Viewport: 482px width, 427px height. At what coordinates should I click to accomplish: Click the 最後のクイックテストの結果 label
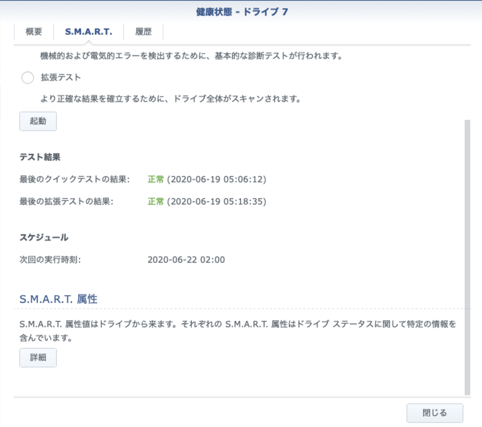point(75,179)
